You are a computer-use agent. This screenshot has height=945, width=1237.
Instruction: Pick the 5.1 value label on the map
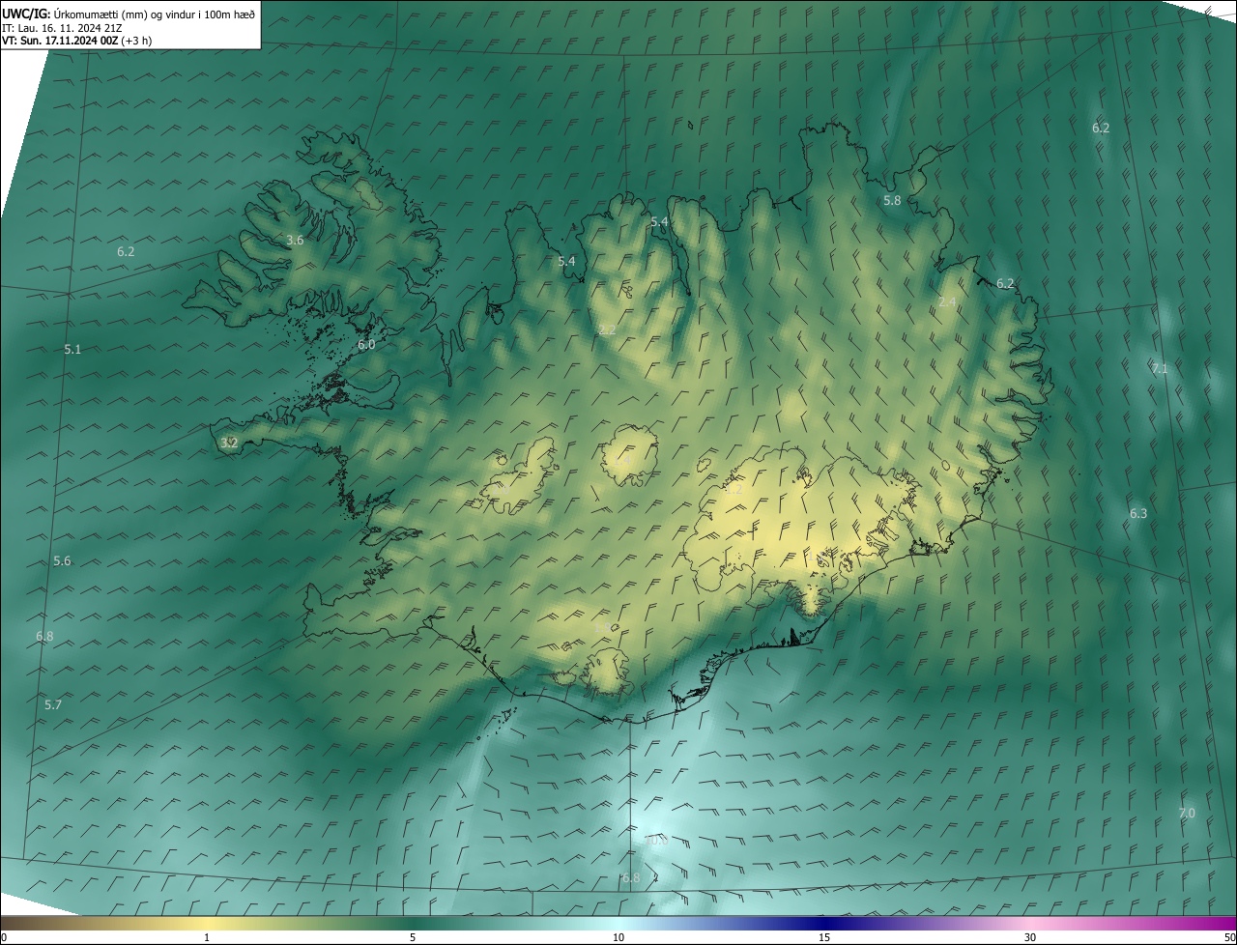(x=72, y=349)
